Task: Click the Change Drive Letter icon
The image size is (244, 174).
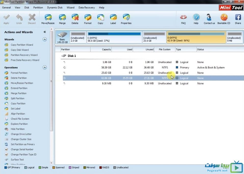Action: point(6,134)
